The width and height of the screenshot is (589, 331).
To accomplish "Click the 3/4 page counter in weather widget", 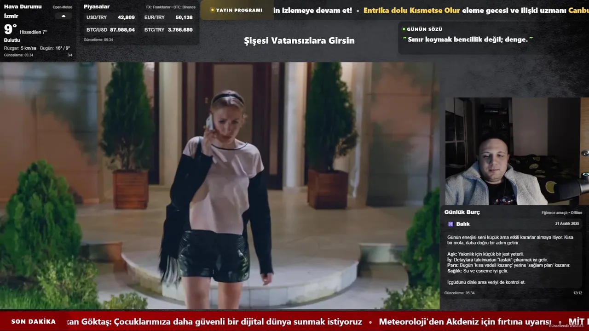I will point(70,55).
